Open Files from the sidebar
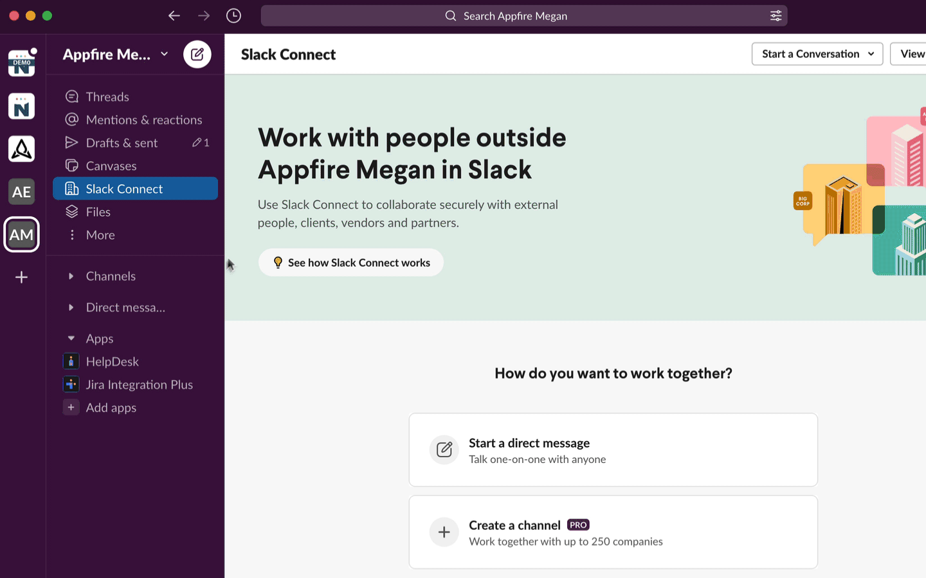The image size is (926, 578). click(x=135, y=212)
